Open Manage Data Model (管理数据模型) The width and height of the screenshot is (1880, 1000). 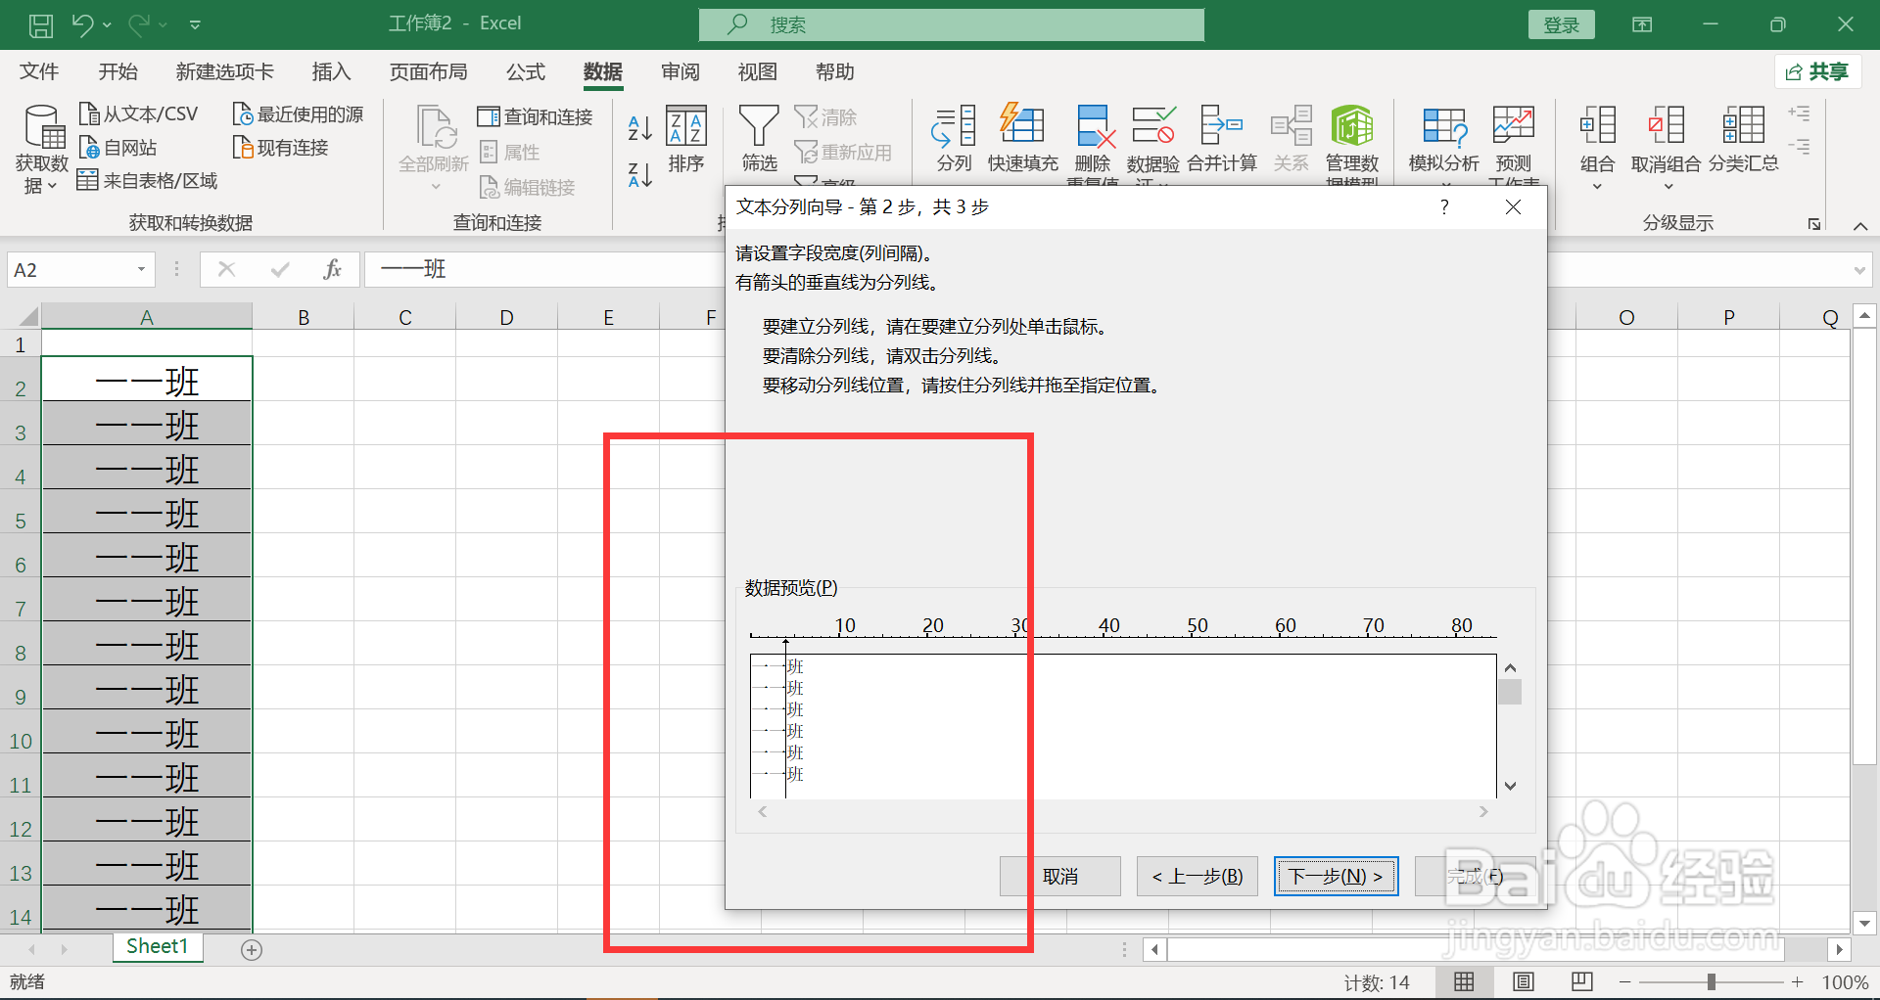pos(1352,143)
